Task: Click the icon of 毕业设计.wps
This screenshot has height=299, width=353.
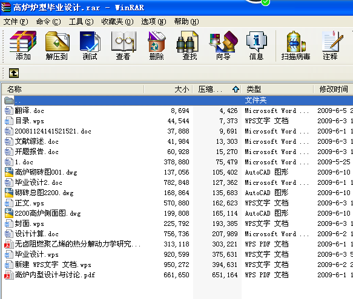Action: [9, 254]
